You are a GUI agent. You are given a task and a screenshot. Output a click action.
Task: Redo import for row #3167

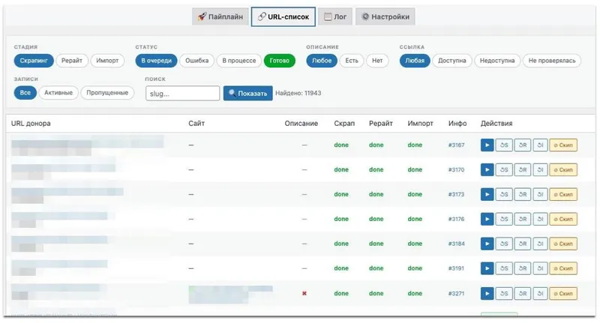[540, 145]
